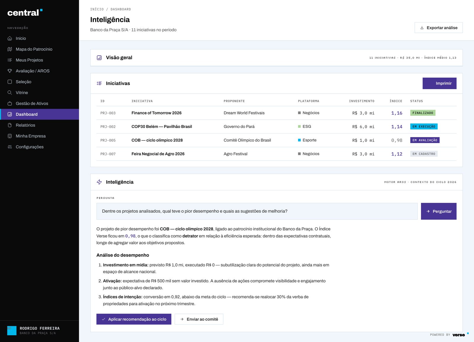The width and height of the screenshot is (474, 342).
Task: Click the Inteligência lightning bolt icon
Action: coord(99,182)
